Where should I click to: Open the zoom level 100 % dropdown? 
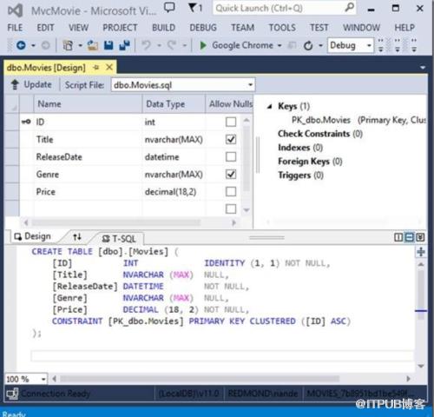(x=43, y=379)
